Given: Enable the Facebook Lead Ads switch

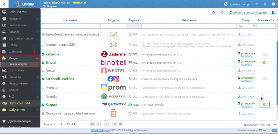Looking at the screenshot, I should (265, 79).
